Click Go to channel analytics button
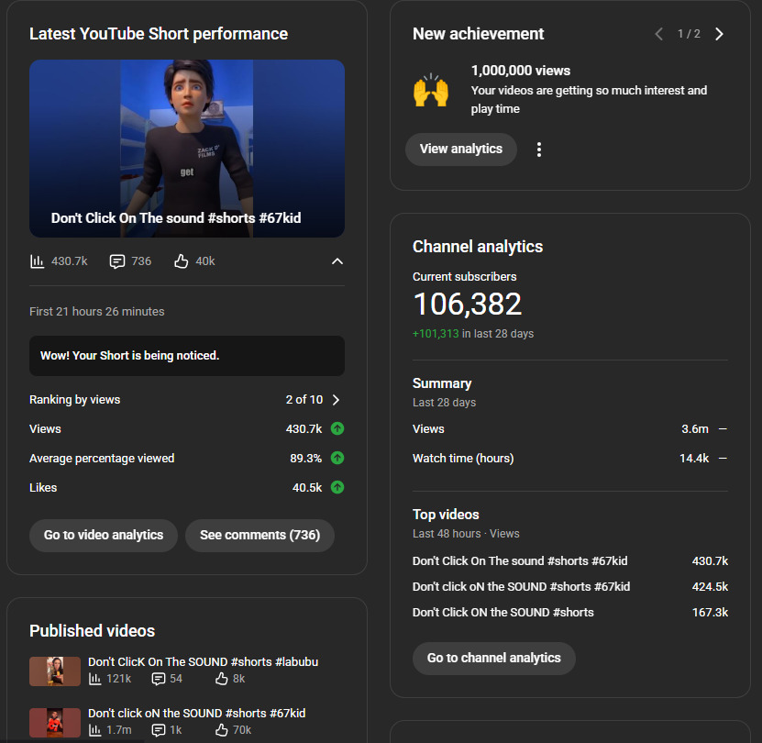Image resolution: width=762 pixels, height=743 pixels. point(493,659)
